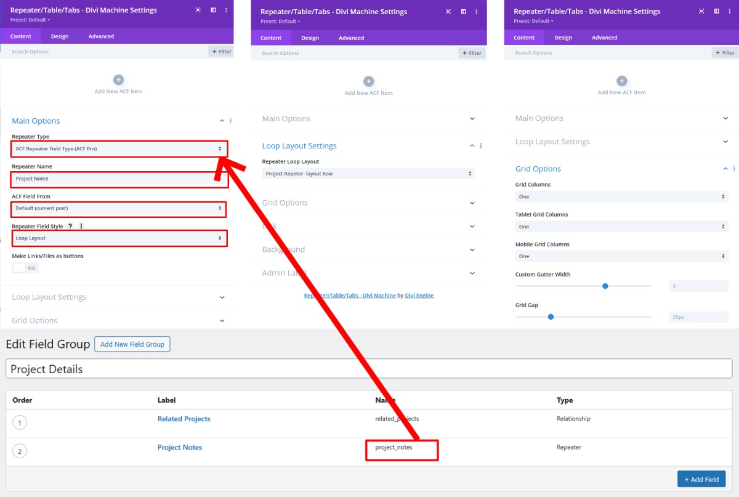739x497 pixels.
Task: Switch to Design tab above expanded Loop Layout Settings
Action: click(310, 38)
